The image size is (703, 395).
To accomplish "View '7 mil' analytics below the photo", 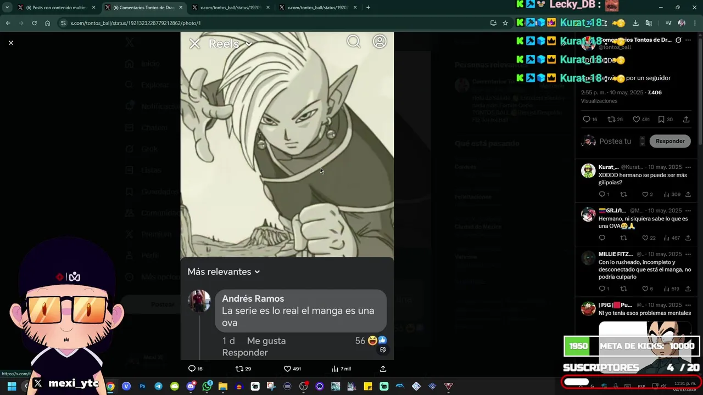I will (341, 369).
